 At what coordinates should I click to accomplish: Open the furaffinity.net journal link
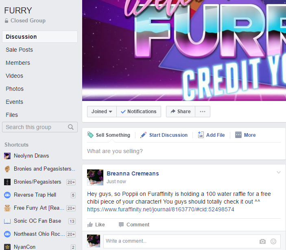pos(161,209)
